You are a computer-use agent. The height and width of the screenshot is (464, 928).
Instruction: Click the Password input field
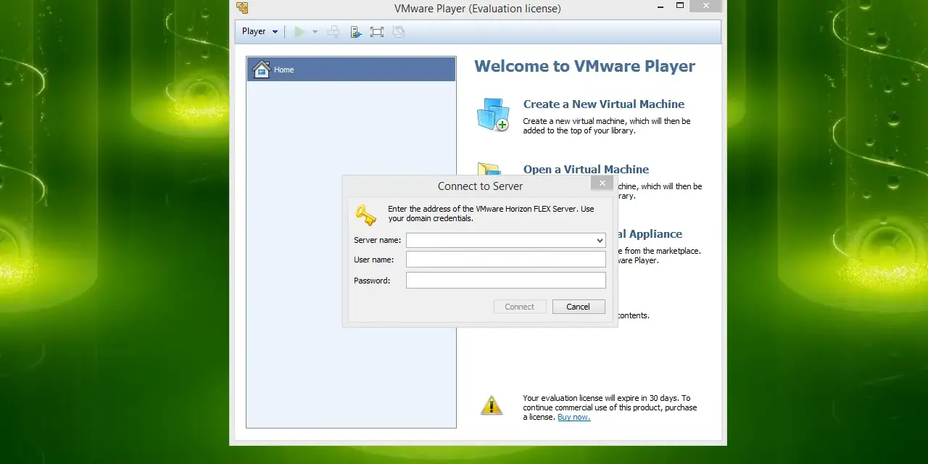tap(505, 281)
